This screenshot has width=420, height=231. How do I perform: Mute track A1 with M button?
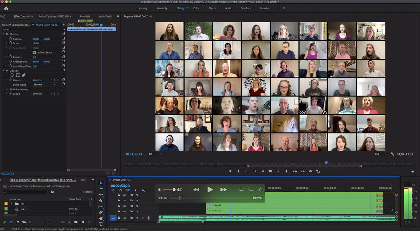point(137,218)
